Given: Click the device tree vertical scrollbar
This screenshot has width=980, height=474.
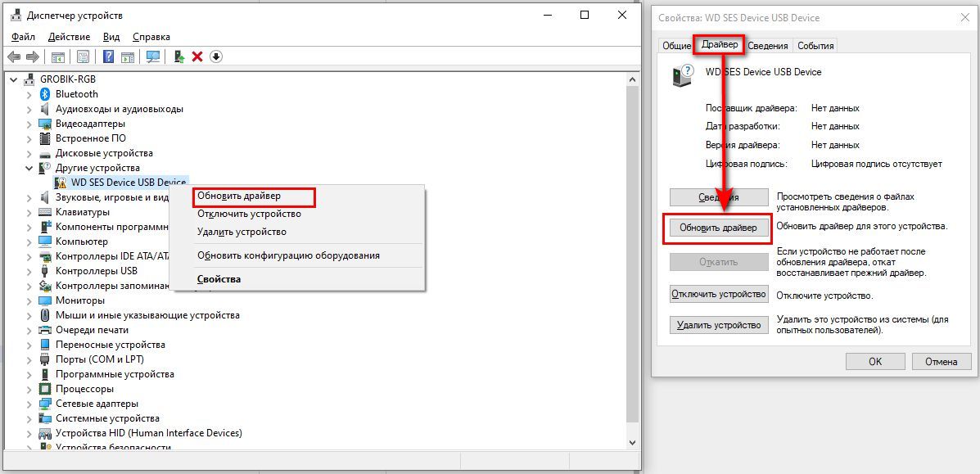Looking at the screenshot, I should pyautogui.click(x=631, y=246).
